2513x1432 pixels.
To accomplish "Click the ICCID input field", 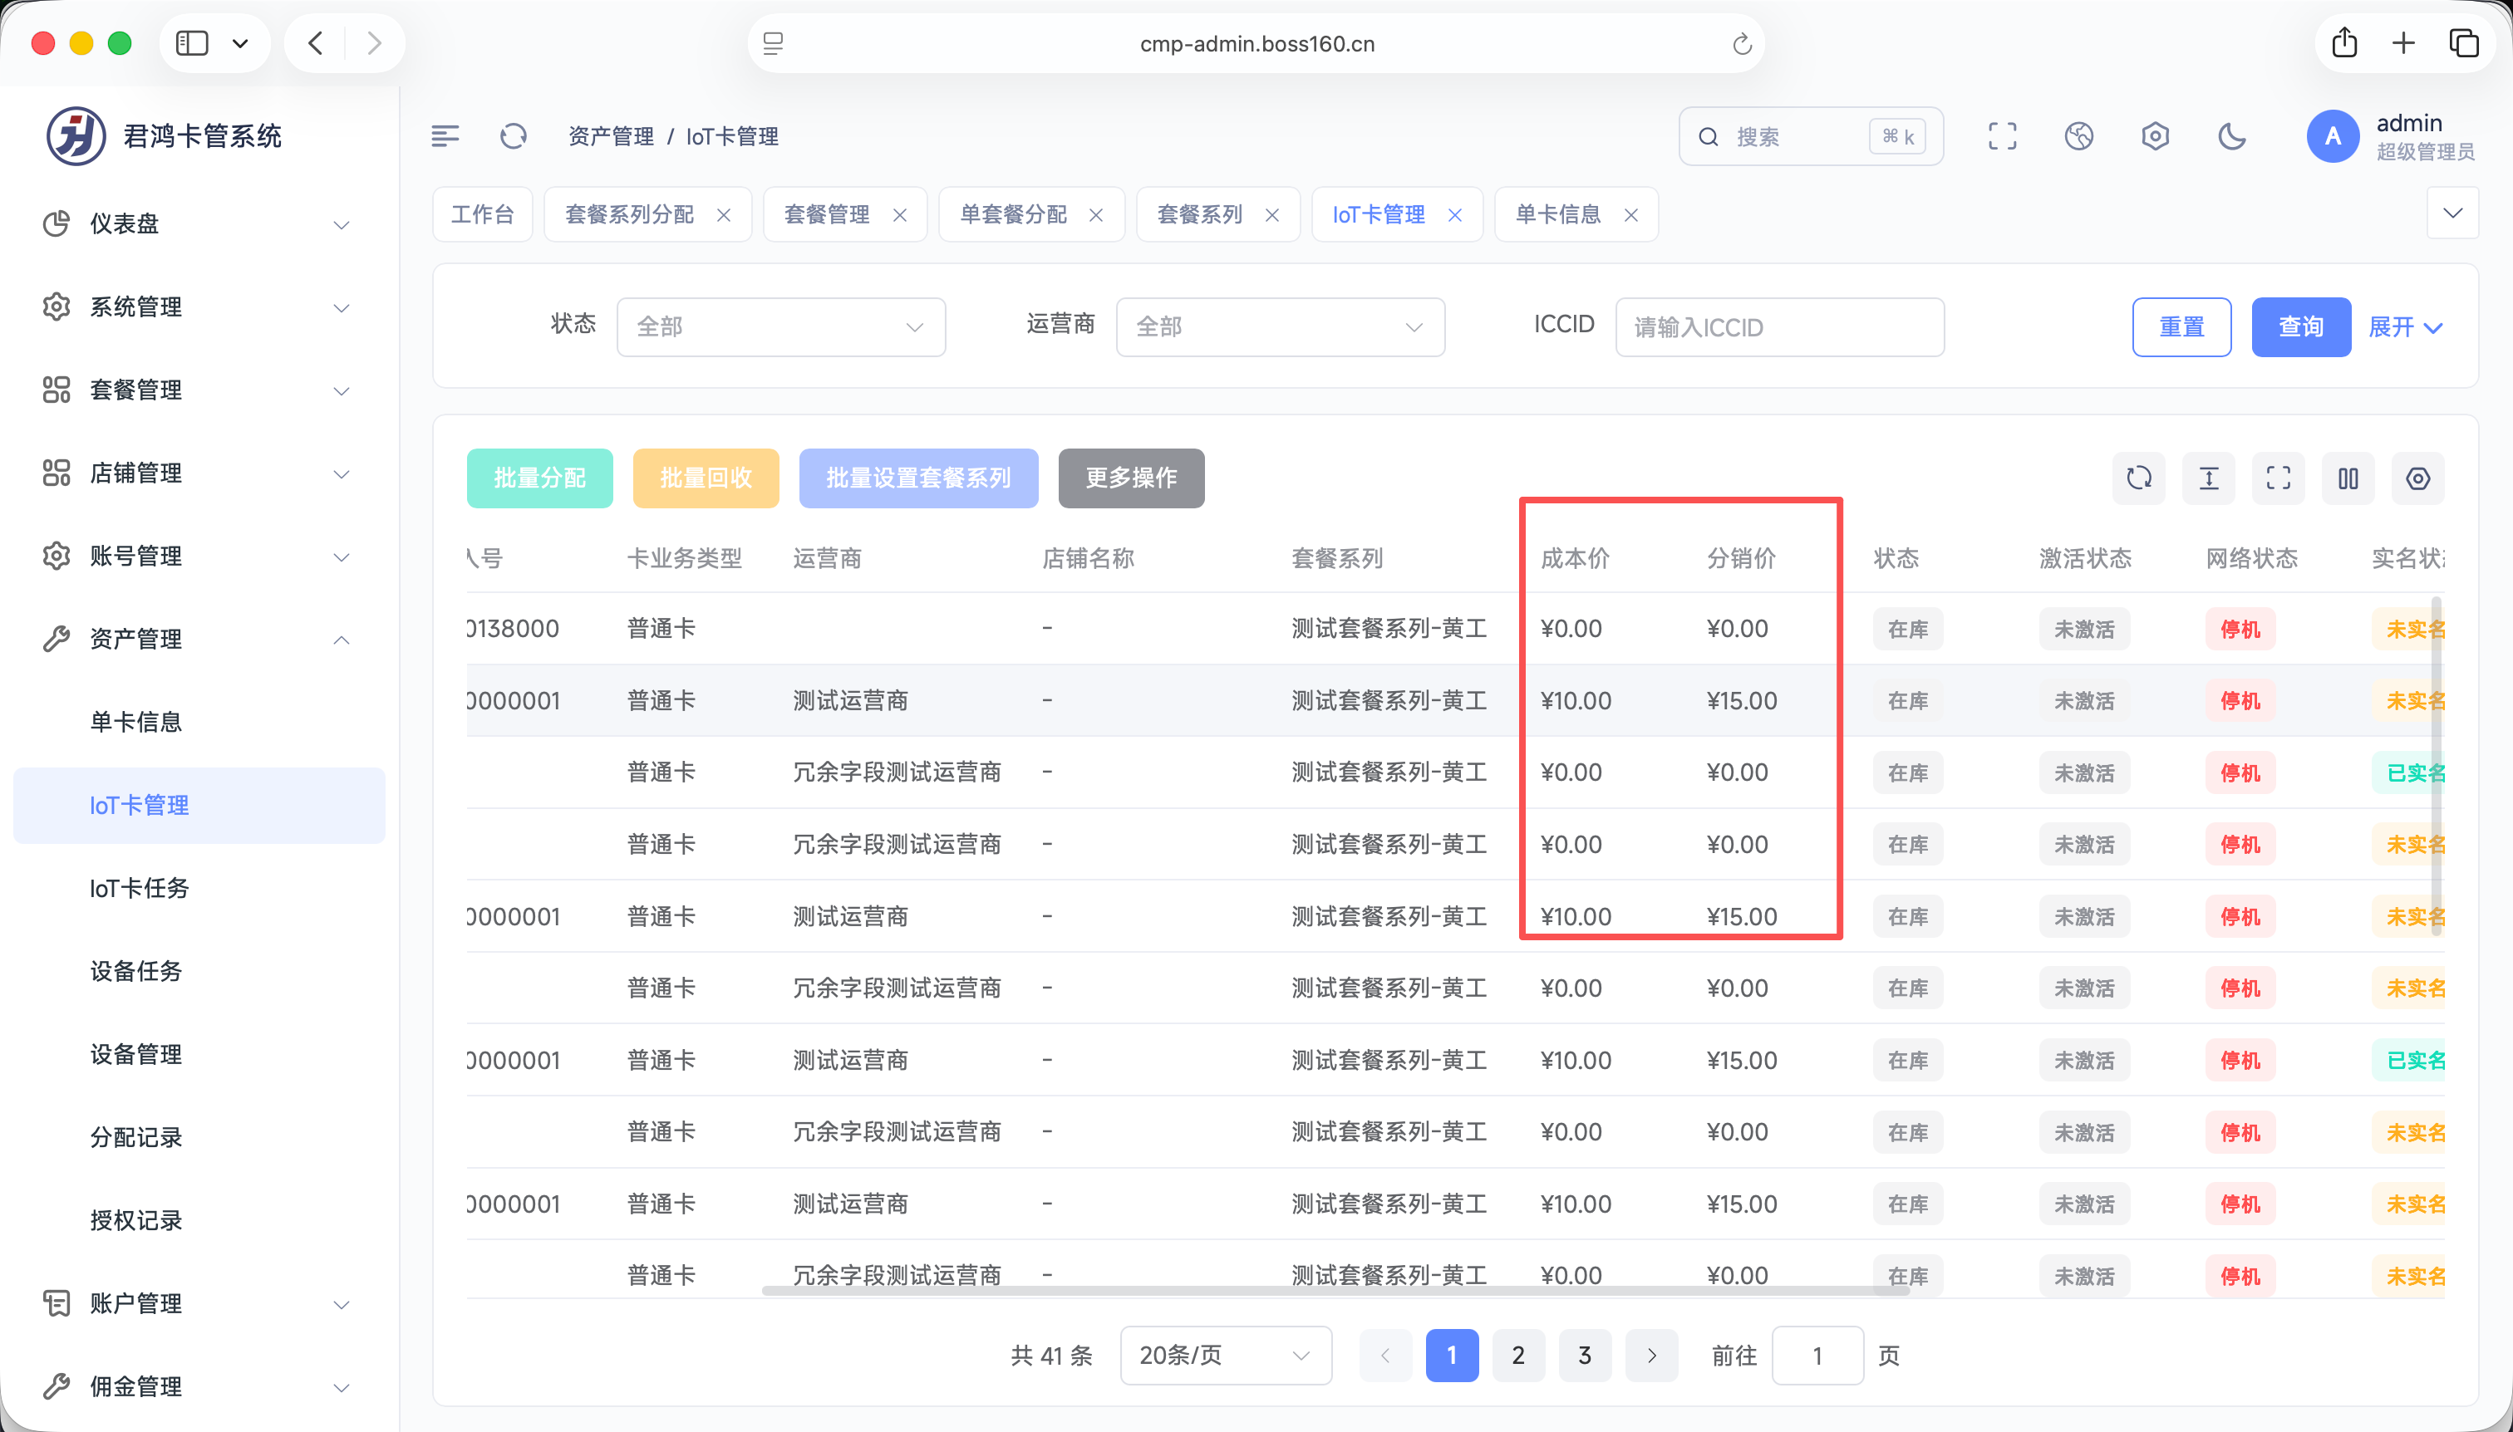I will (x=1779, y=327).
